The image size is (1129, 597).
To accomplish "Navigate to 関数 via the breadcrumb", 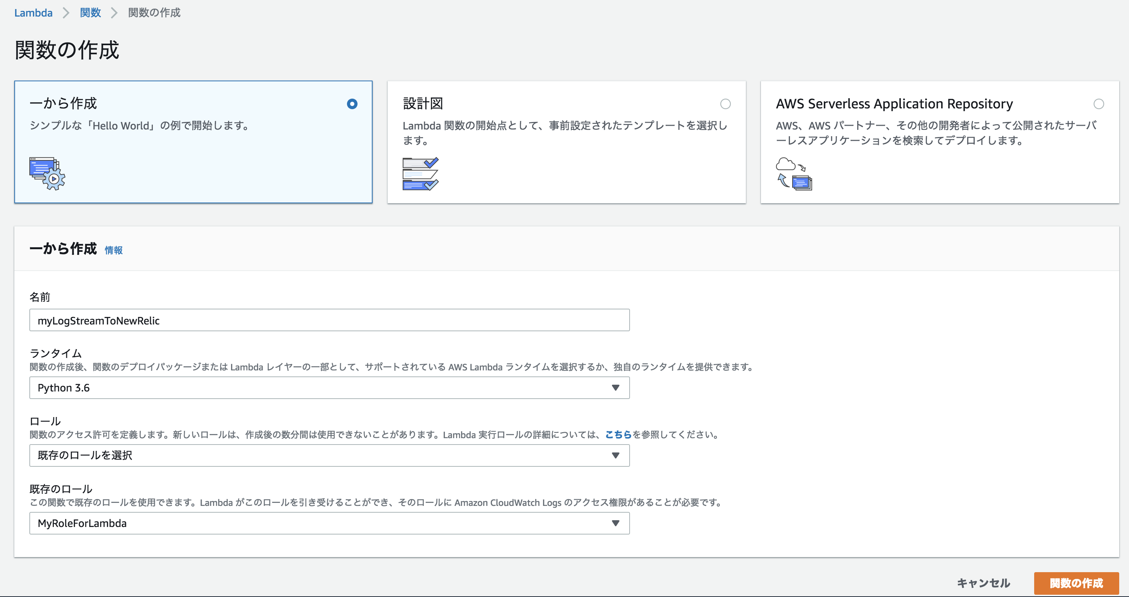I will point(90,13).
